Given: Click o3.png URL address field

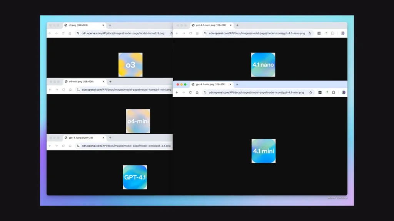Looking at the screenshot, I should [123, 33].
